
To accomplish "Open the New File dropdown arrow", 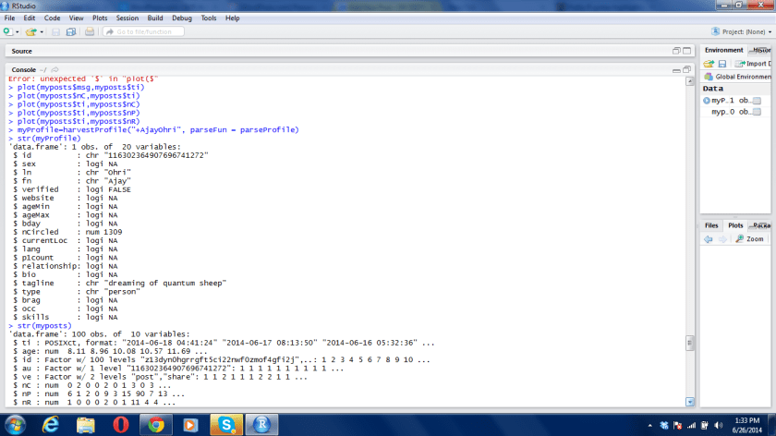I will (18, 32).
